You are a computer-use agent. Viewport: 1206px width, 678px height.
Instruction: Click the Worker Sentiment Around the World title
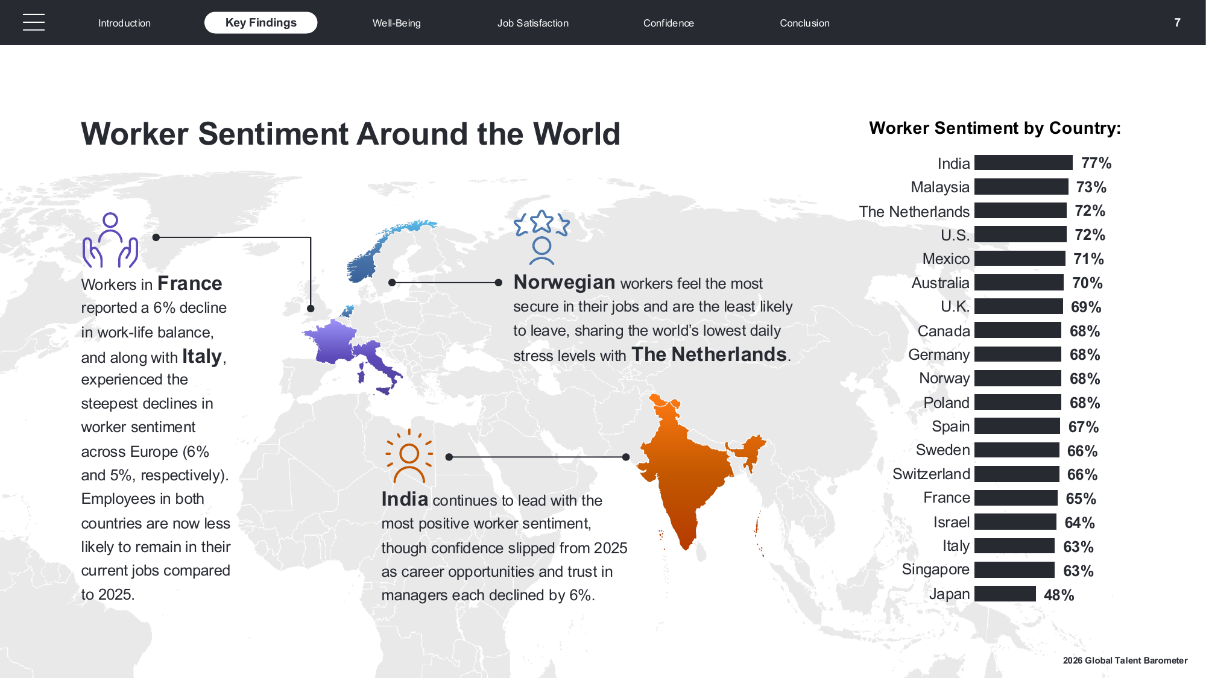click(350, 134)
